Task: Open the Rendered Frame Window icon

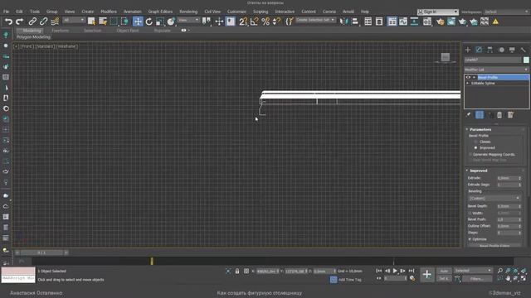Action: tap(451, 22)
